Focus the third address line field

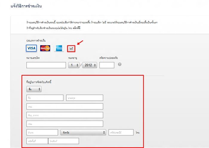pos(65,124)
